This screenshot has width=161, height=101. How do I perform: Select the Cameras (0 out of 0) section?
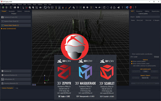(x=16, y=17)
